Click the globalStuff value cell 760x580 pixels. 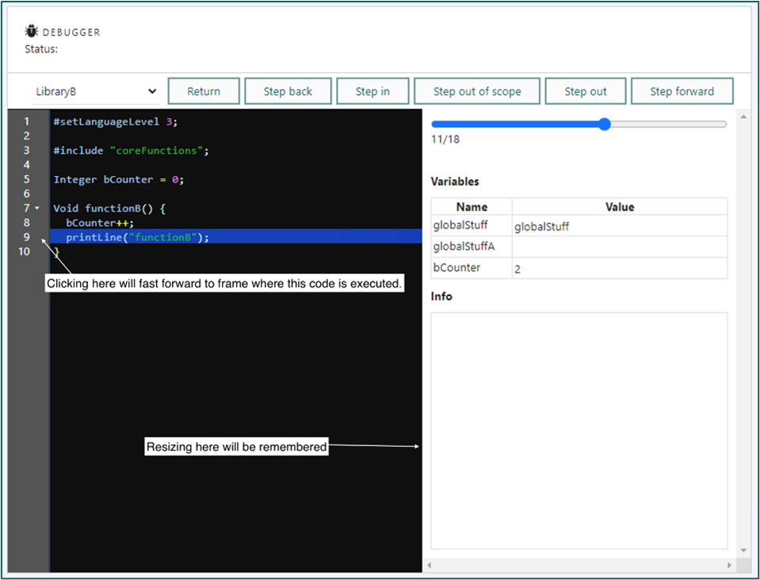[620, 226]
